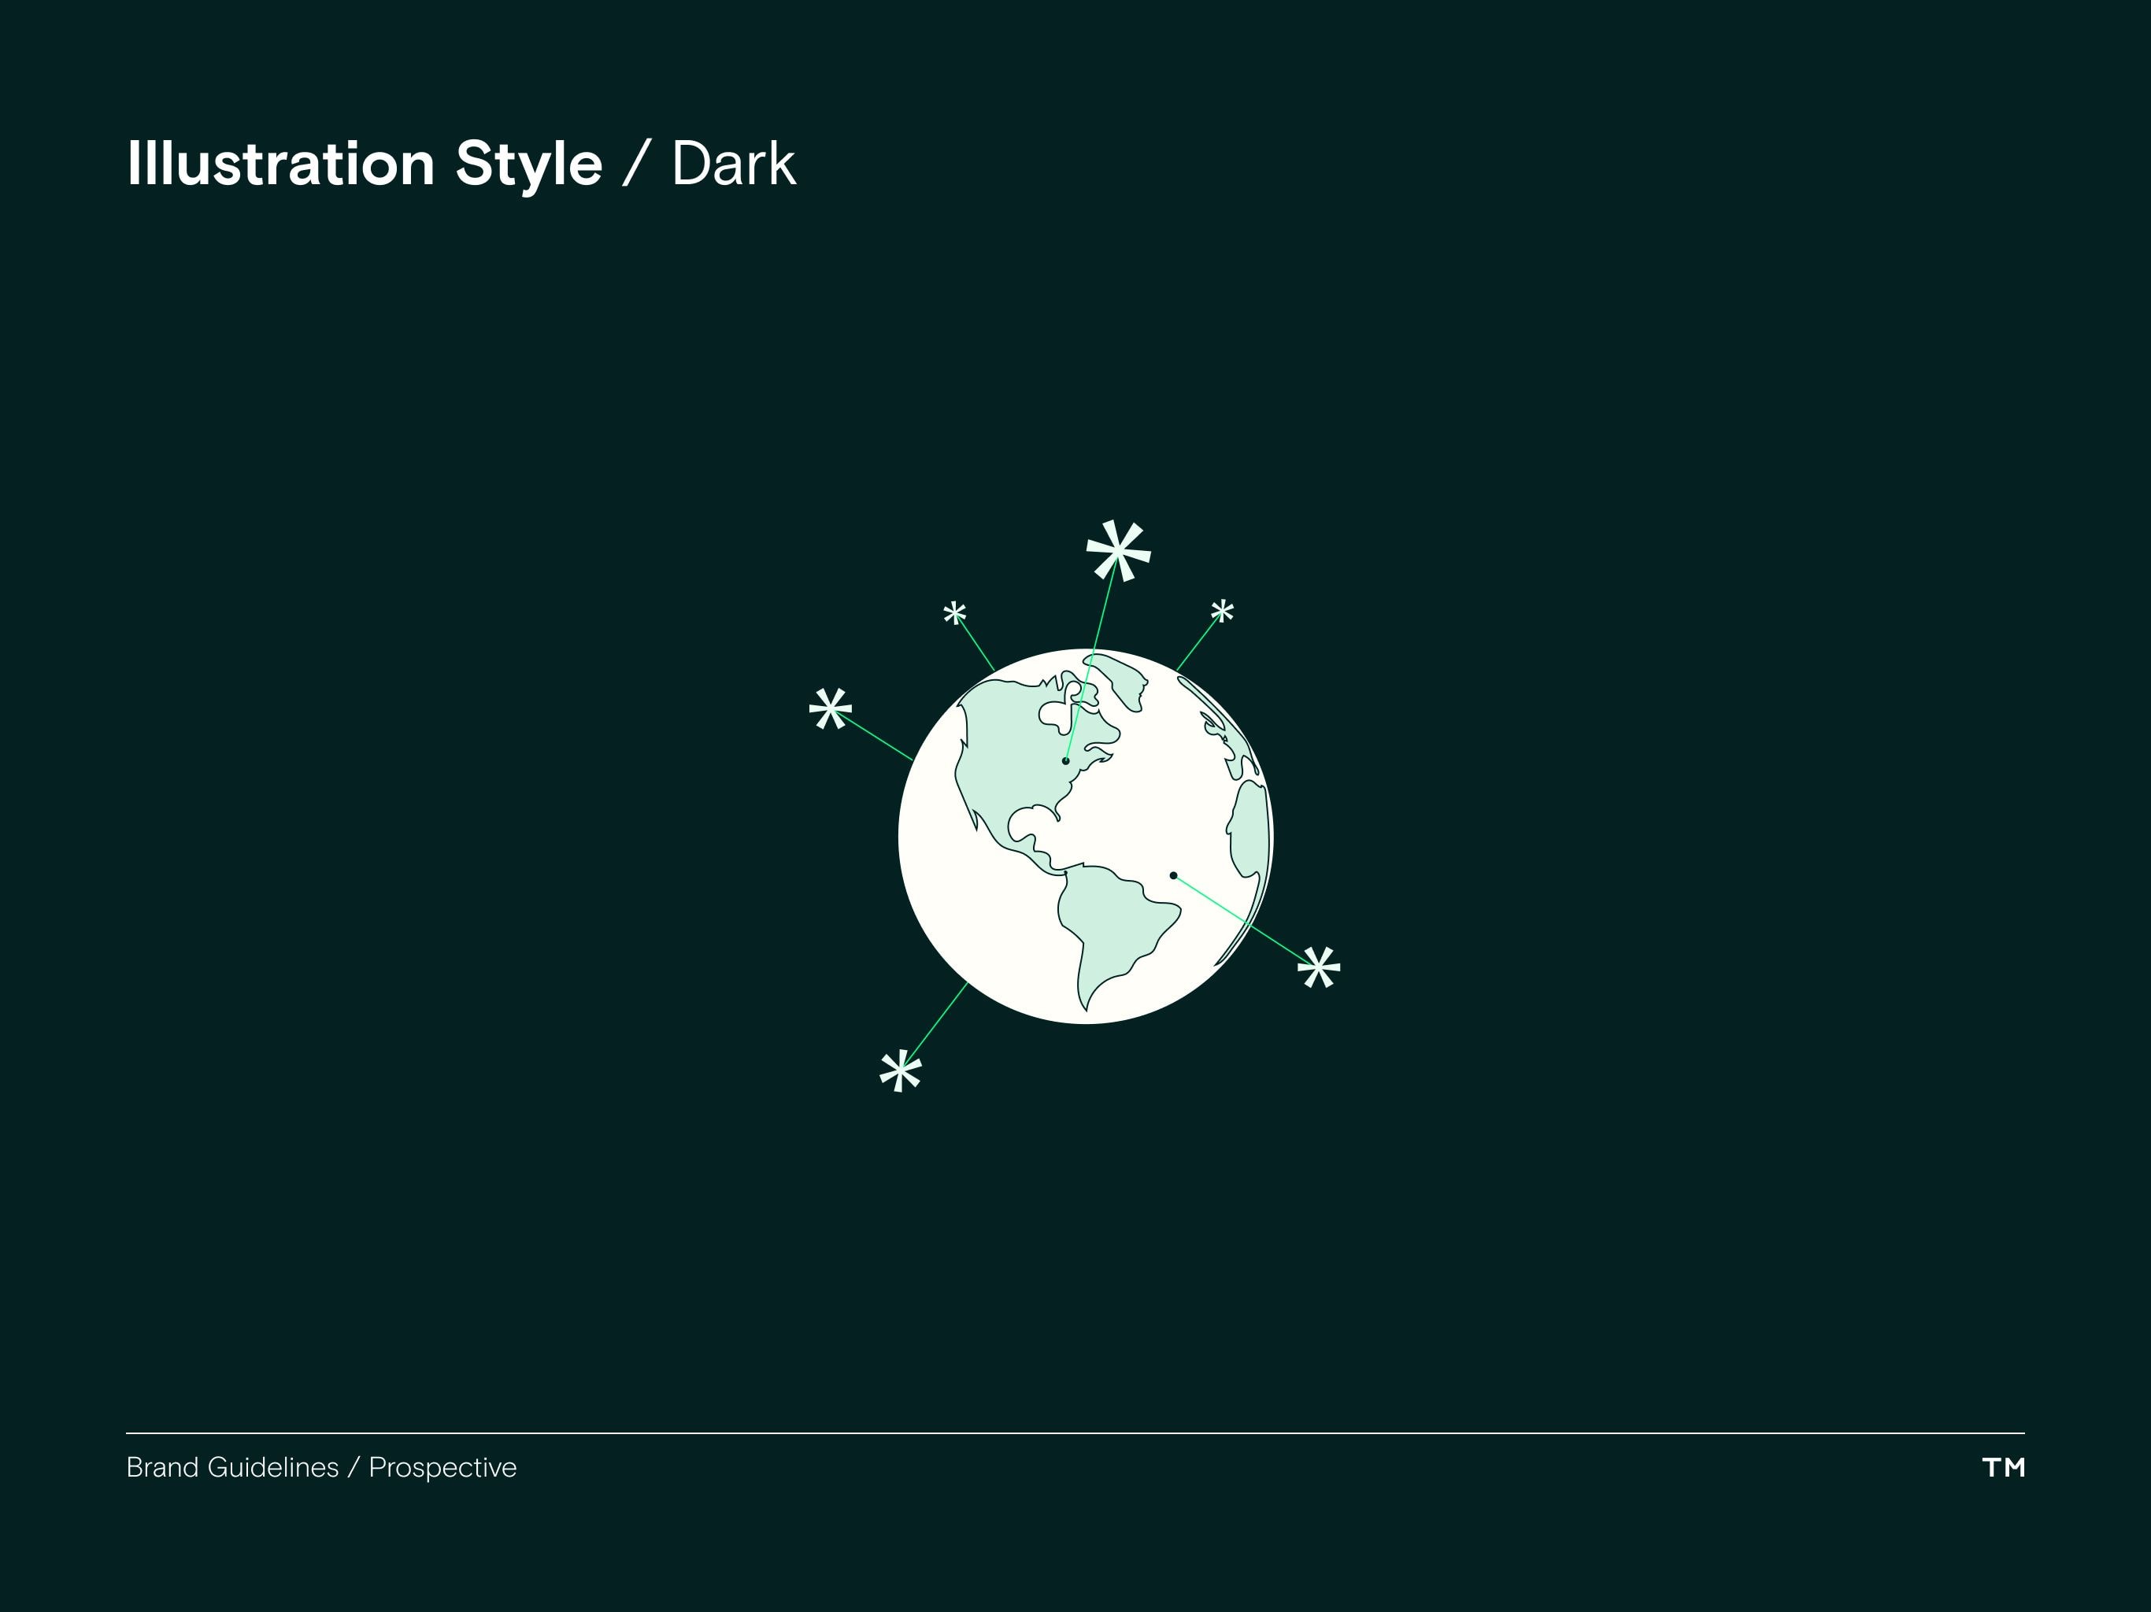Click the slash between Style and Dark
Screen dimensions: 2151x1612
(x=635, y=164)
